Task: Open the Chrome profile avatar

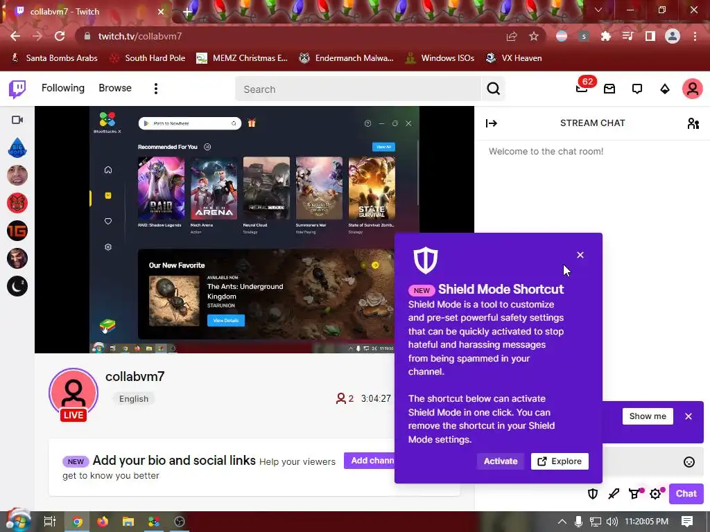Action: coord(673,36)
